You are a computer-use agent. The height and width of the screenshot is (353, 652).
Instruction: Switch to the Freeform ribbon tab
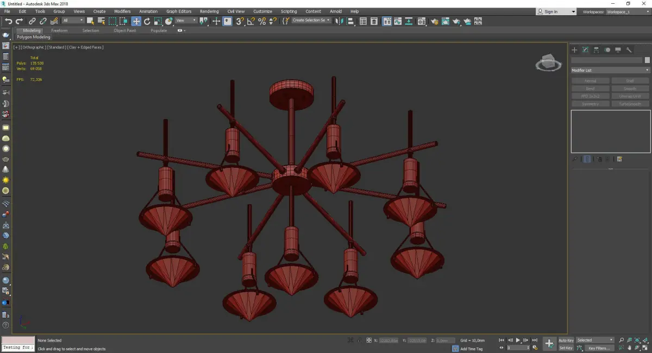(59, 30)
